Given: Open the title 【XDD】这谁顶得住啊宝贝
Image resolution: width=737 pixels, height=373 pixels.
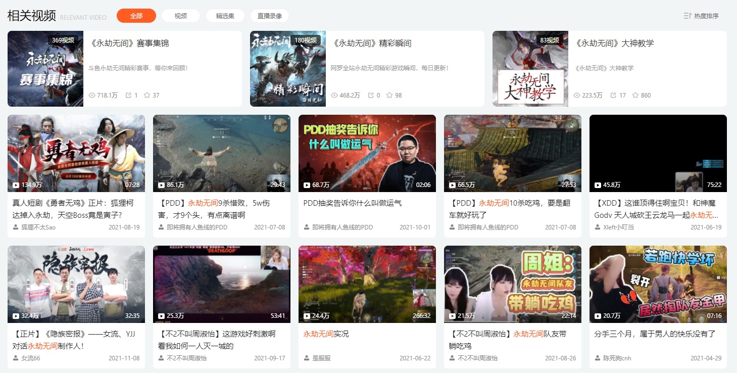Looking at the screenshot, I should (655, 209).
